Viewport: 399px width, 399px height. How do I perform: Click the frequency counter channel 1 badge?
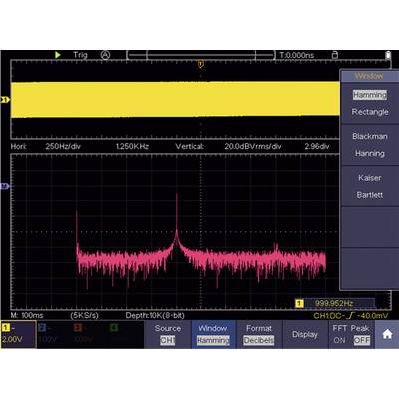[x=299, y=303]
